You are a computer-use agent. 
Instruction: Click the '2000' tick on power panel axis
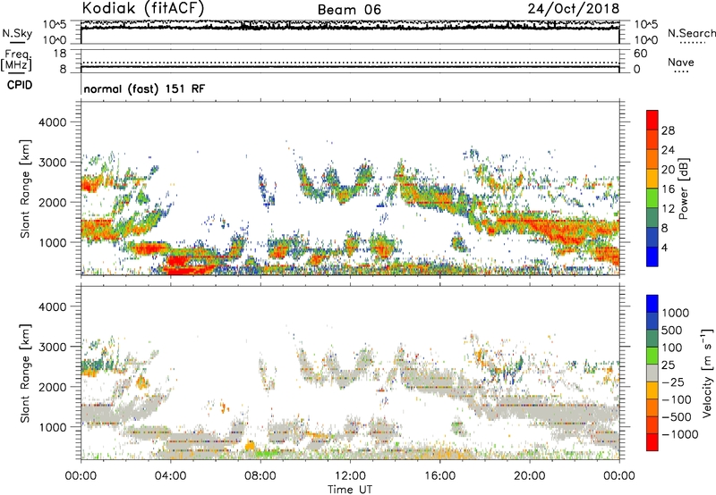pos(52,202)
